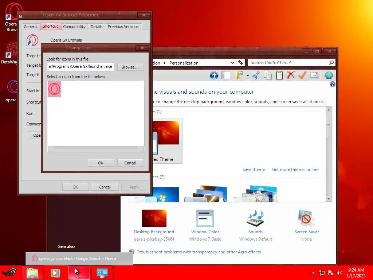The height and width of the screenshot is (280, 373).
Task: Click the blue Up arrow toolbar icon
Action: (x=214, y=75)
